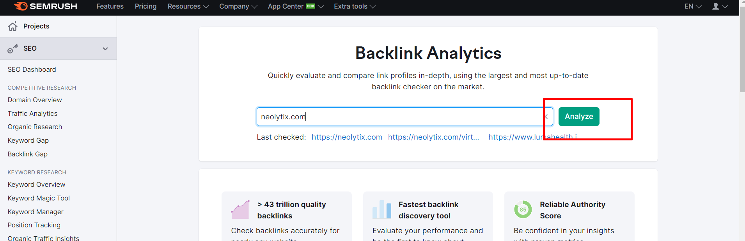The height and width of the screenshot is (241, 745).
Task: Open Projects in the sidebar
Action: [x=36, y=26]
